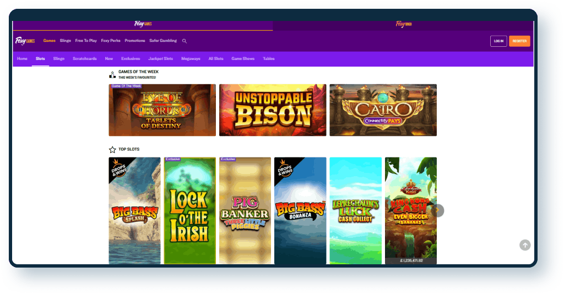
Task: Select the Tables sub-tab
Action: [269, 58]
